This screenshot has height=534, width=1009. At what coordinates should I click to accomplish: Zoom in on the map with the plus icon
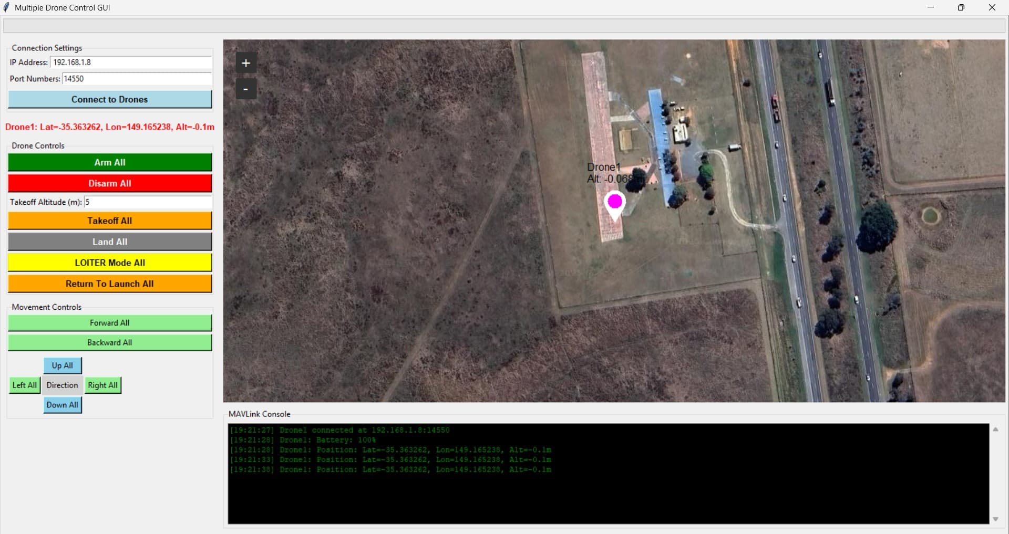pyautogui.click(x=246, y=62)
